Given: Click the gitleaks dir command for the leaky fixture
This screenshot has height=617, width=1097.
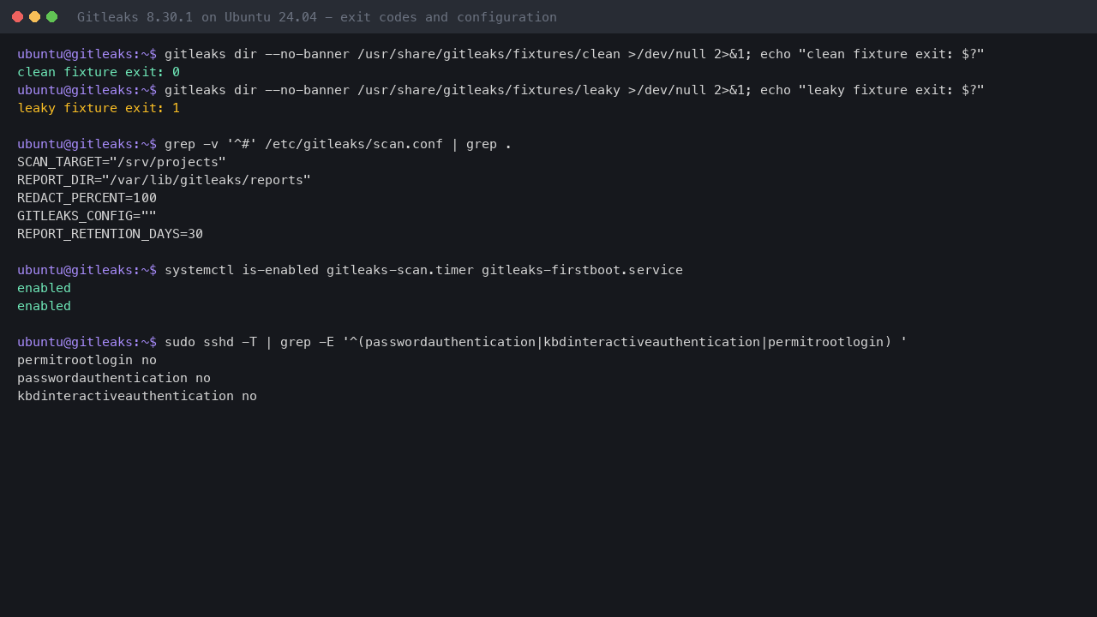Looking at the screenshot, I should pos(574,90).
